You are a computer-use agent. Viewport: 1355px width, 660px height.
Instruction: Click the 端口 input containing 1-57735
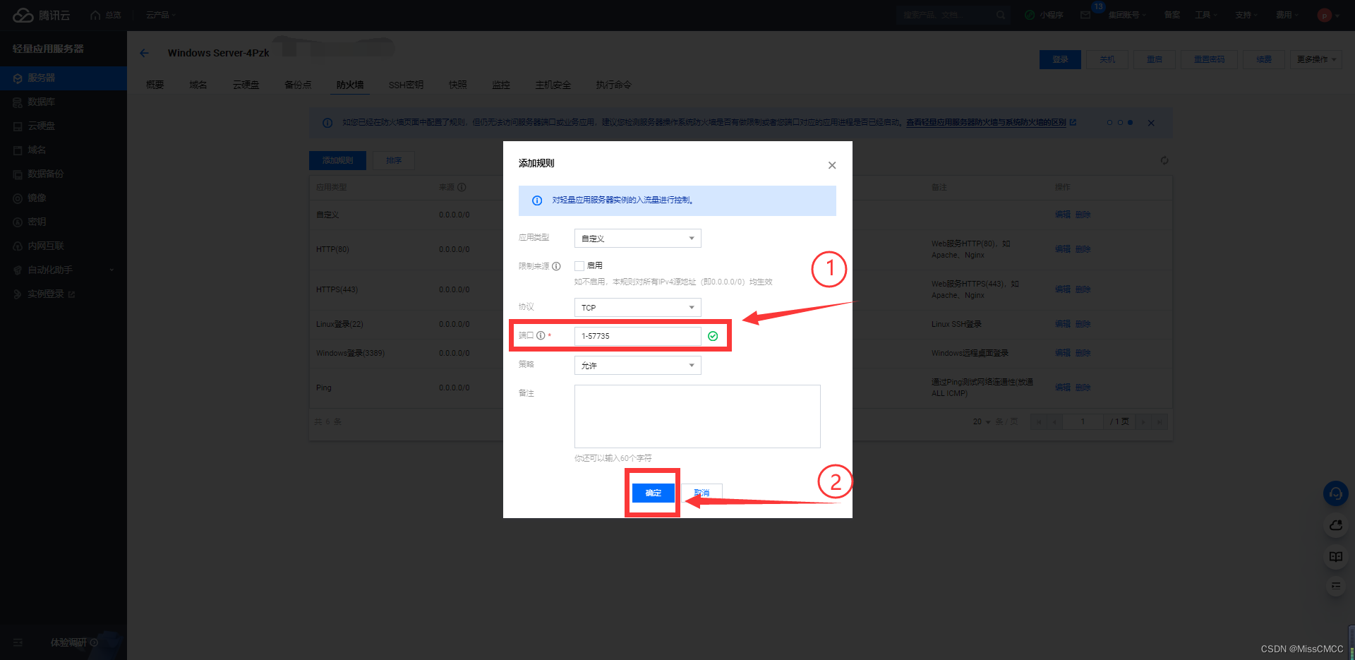(637, 336)
